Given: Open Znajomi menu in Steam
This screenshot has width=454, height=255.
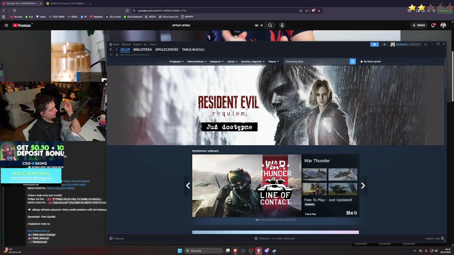Looking at the screenshot, I should [x=137, y=44].
